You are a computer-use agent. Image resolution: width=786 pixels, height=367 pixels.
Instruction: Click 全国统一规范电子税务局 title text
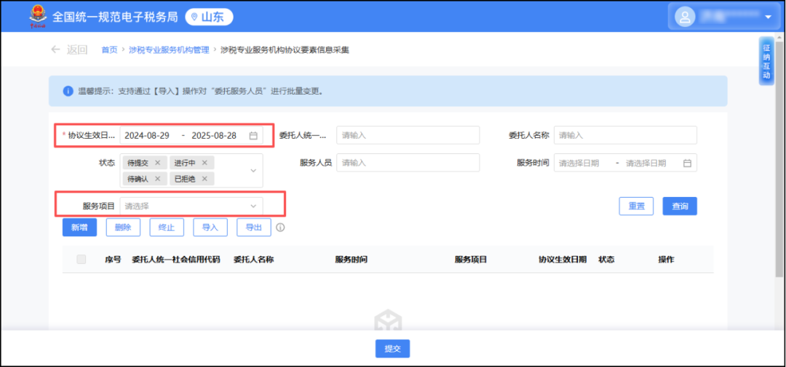coord(115,17)
